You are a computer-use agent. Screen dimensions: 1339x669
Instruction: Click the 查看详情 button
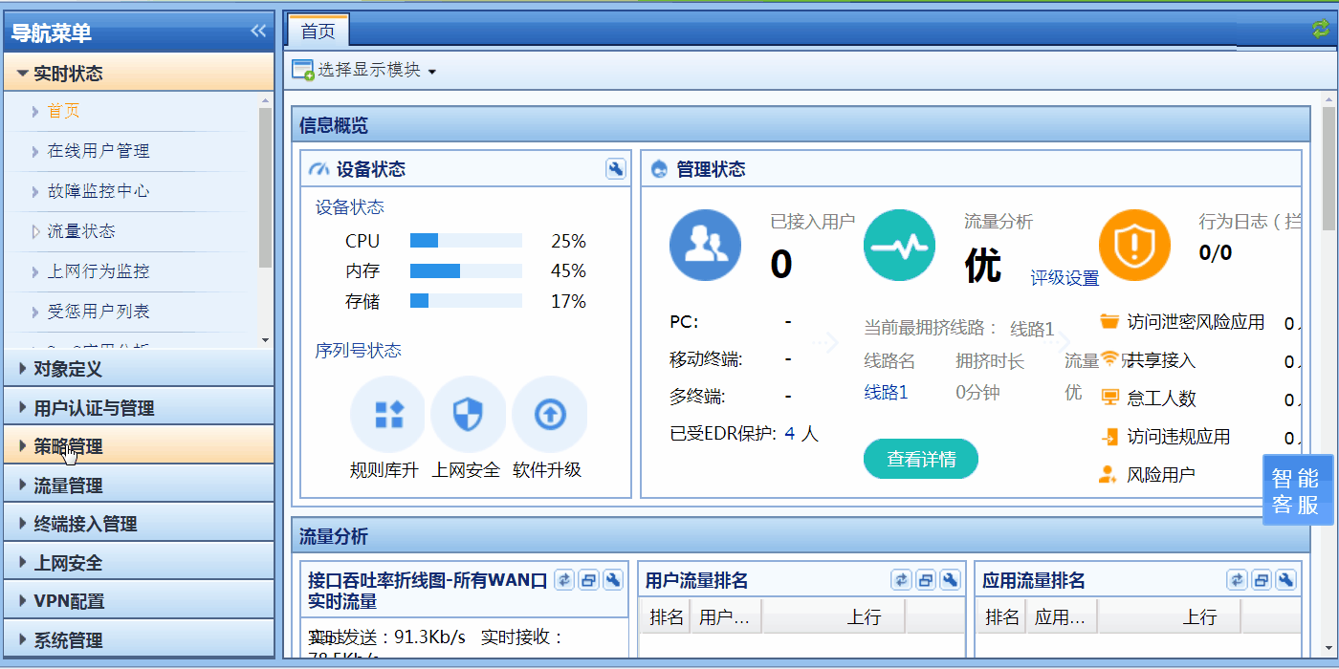pyautogui.click(x=920, y=459)
